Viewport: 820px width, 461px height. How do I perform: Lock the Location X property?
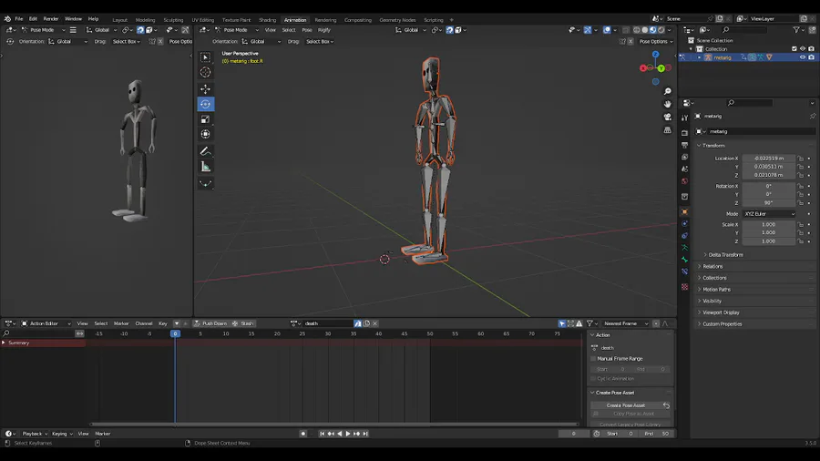click(x=800, y=159)
